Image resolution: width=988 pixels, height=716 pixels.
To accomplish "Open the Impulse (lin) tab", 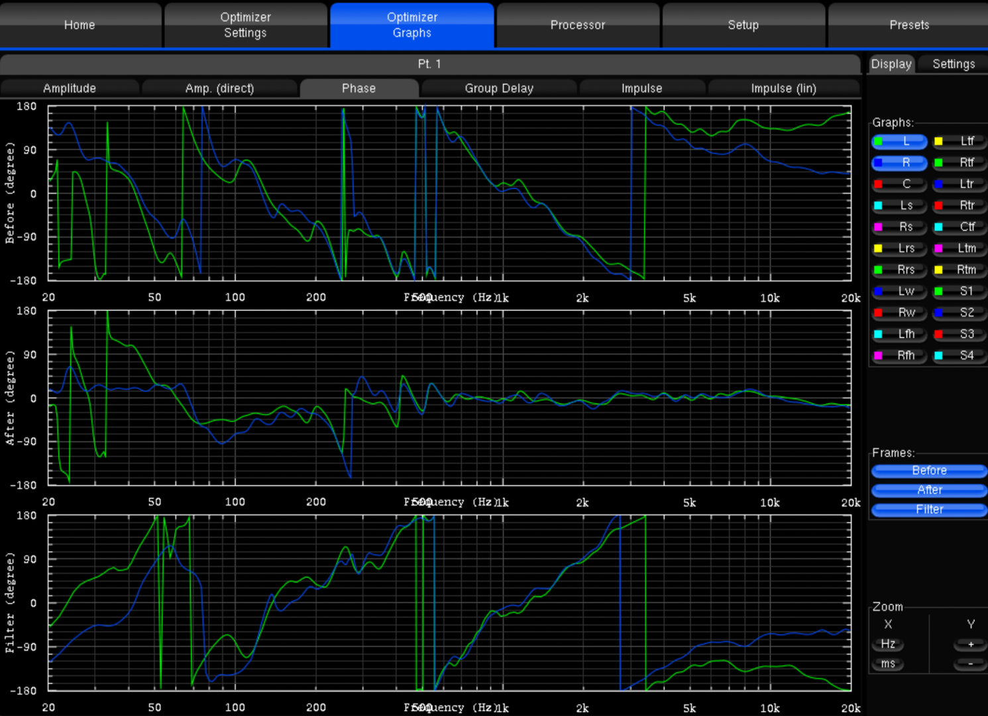I will [783, 88].
